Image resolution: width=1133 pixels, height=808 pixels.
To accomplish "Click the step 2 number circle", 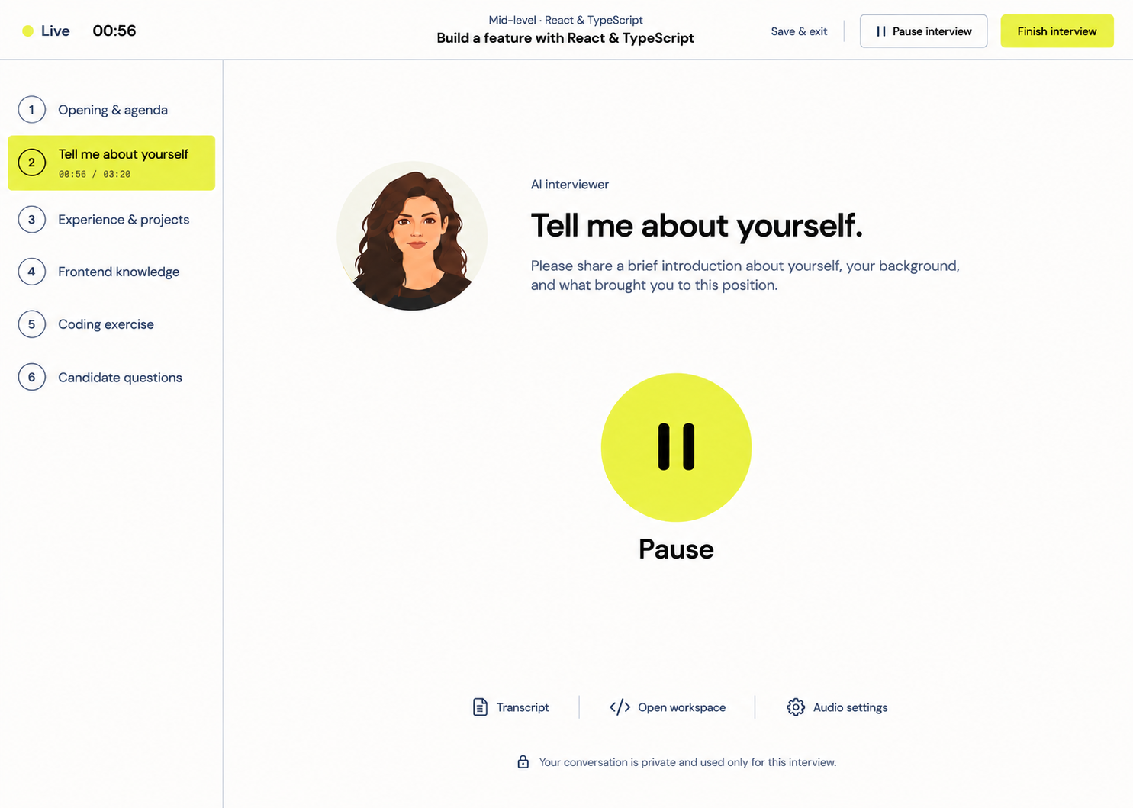I will (x=31, y=163).
